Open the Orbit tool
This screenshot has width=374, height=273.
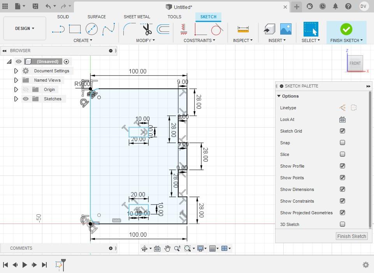(144, 248)
